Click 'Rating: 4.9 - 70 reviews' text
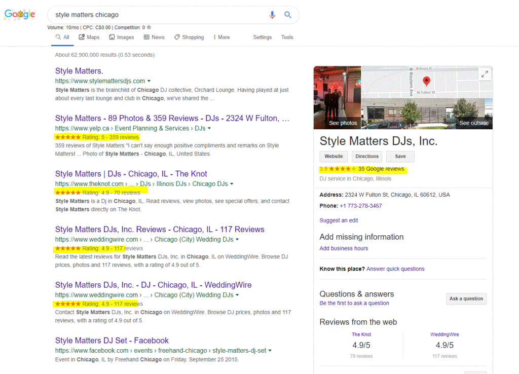 [x=111, y=193]
